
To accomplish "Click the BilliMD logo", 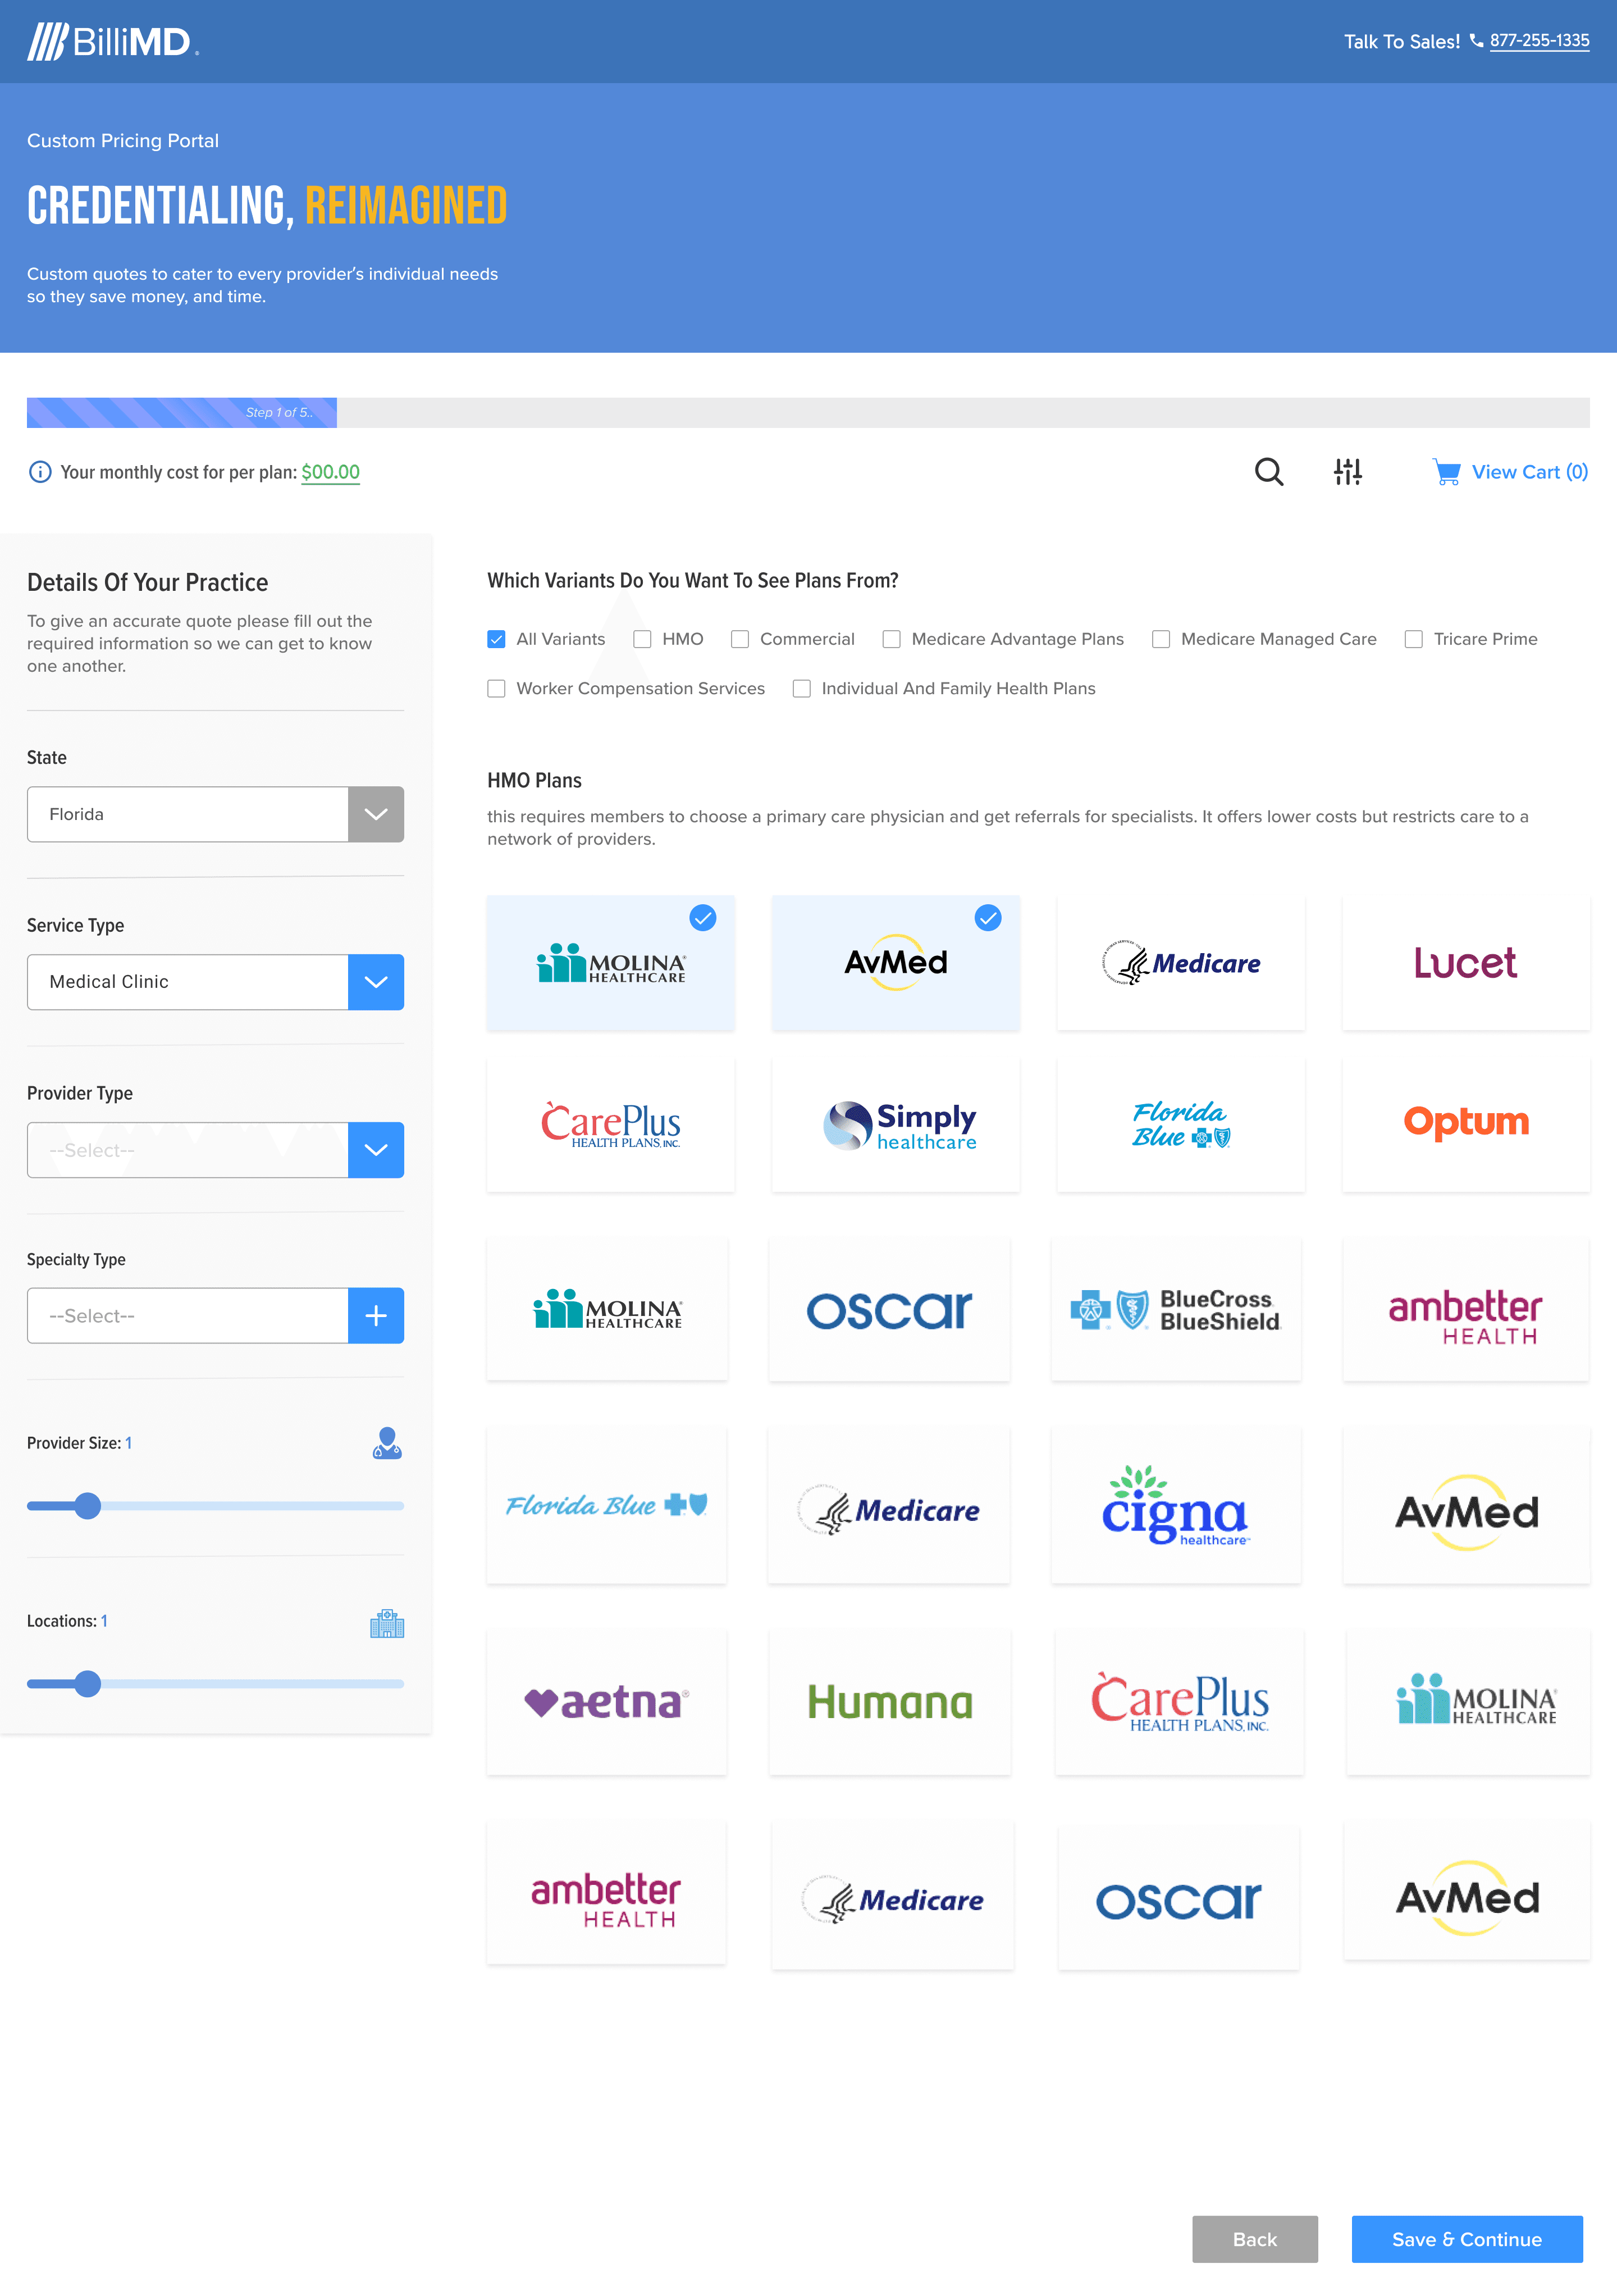I will [113, 41].
